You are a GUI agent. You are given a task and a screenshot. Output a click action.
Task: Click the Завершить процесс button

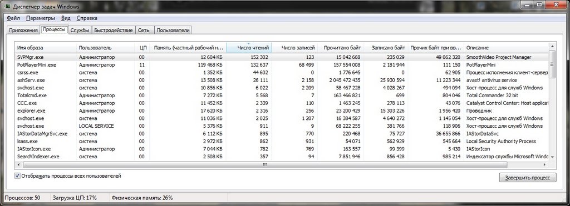click(528, 178)
